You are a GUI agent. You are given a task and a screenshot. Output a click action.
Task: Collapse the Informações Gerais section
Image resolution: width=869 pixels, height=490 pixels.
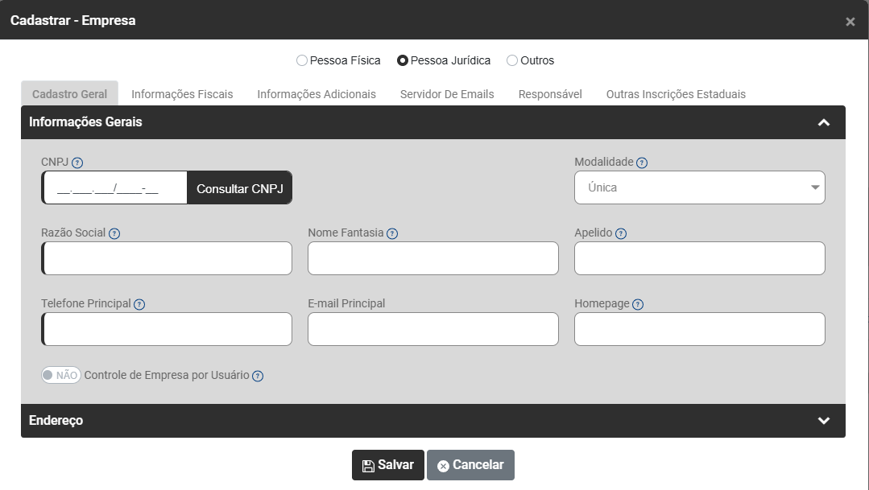click(823, 122)
